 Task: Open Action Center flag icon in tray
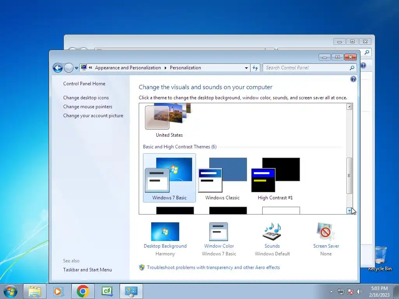click(350, 292)
